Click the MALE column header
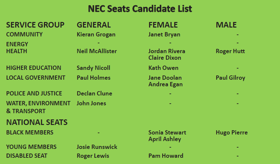The height and width of the screenshot is (164, 280). click(226, 25)
